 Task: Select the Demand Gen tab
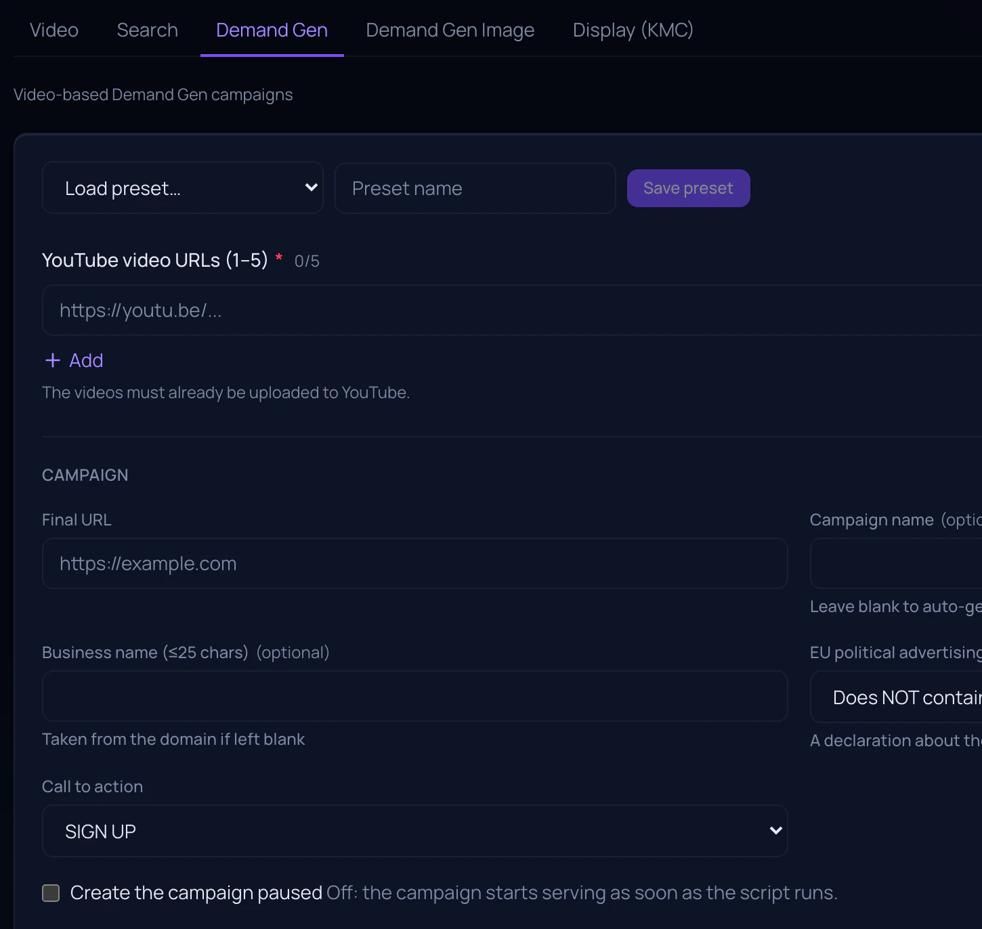point(272,30)
